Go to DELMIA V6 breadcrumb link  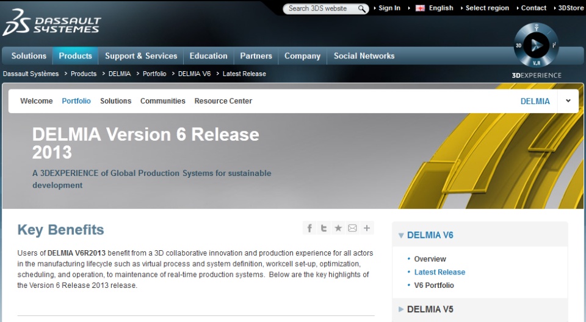pyautogui.click(x=194, y=74)
